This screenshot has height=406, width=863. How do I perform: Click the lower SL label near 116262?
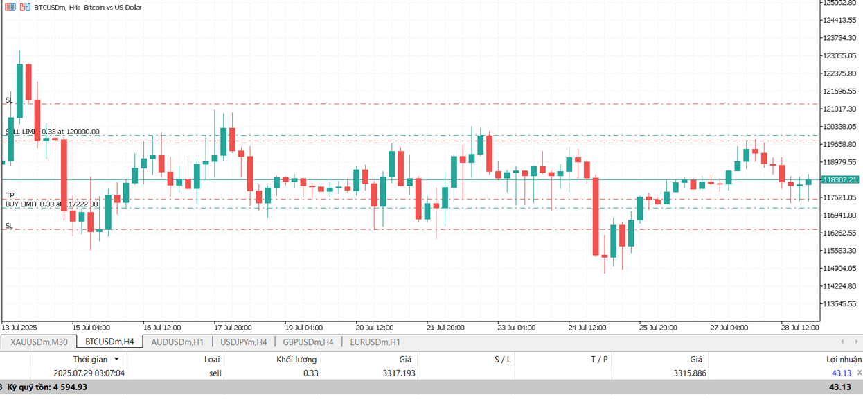9,226
